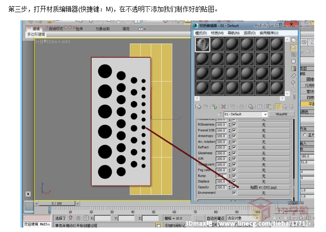This screenshot has height=232, width=326.
Task: Click the Material ID Channel icon
Action: click(x=260, y=107)
